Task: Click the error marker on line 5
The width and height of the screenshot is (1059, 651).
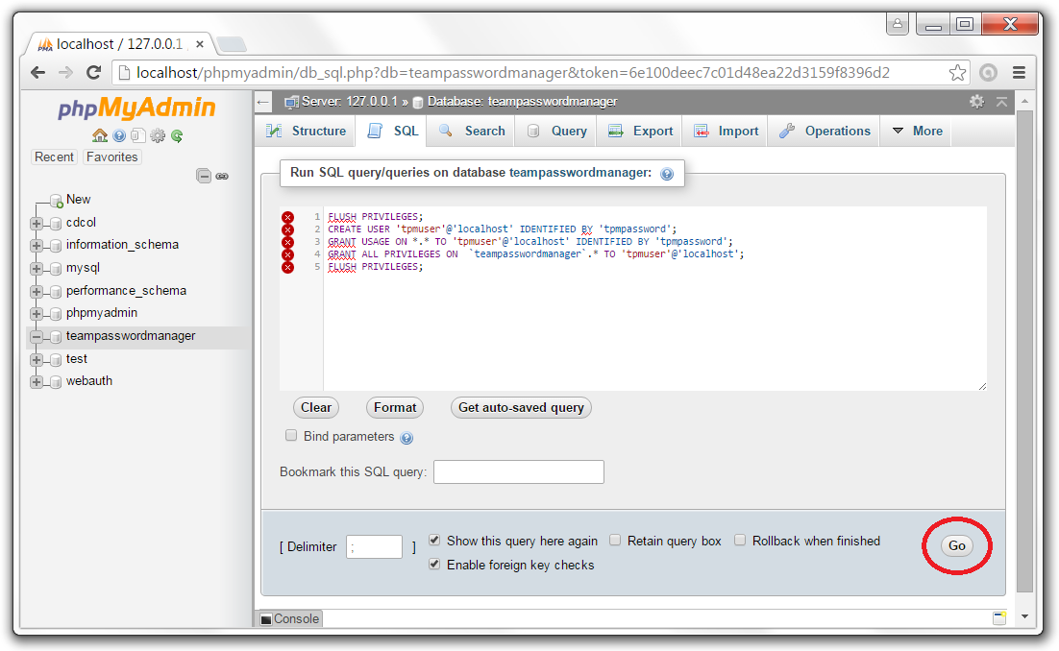Action: click(x=288, y=267)
